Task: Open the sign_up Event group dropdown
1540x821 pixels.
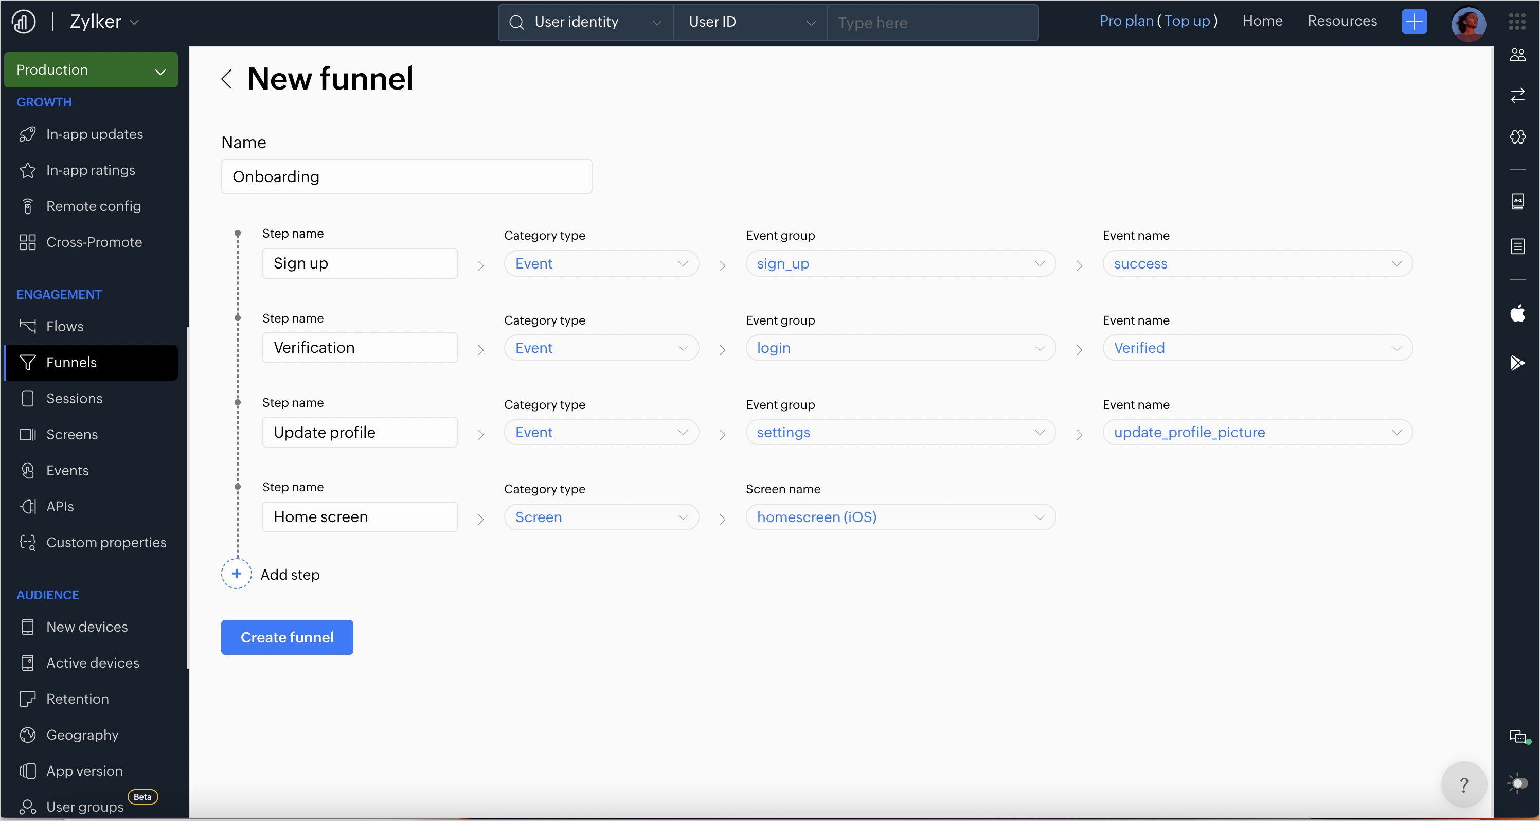Action: pos(900,264)
